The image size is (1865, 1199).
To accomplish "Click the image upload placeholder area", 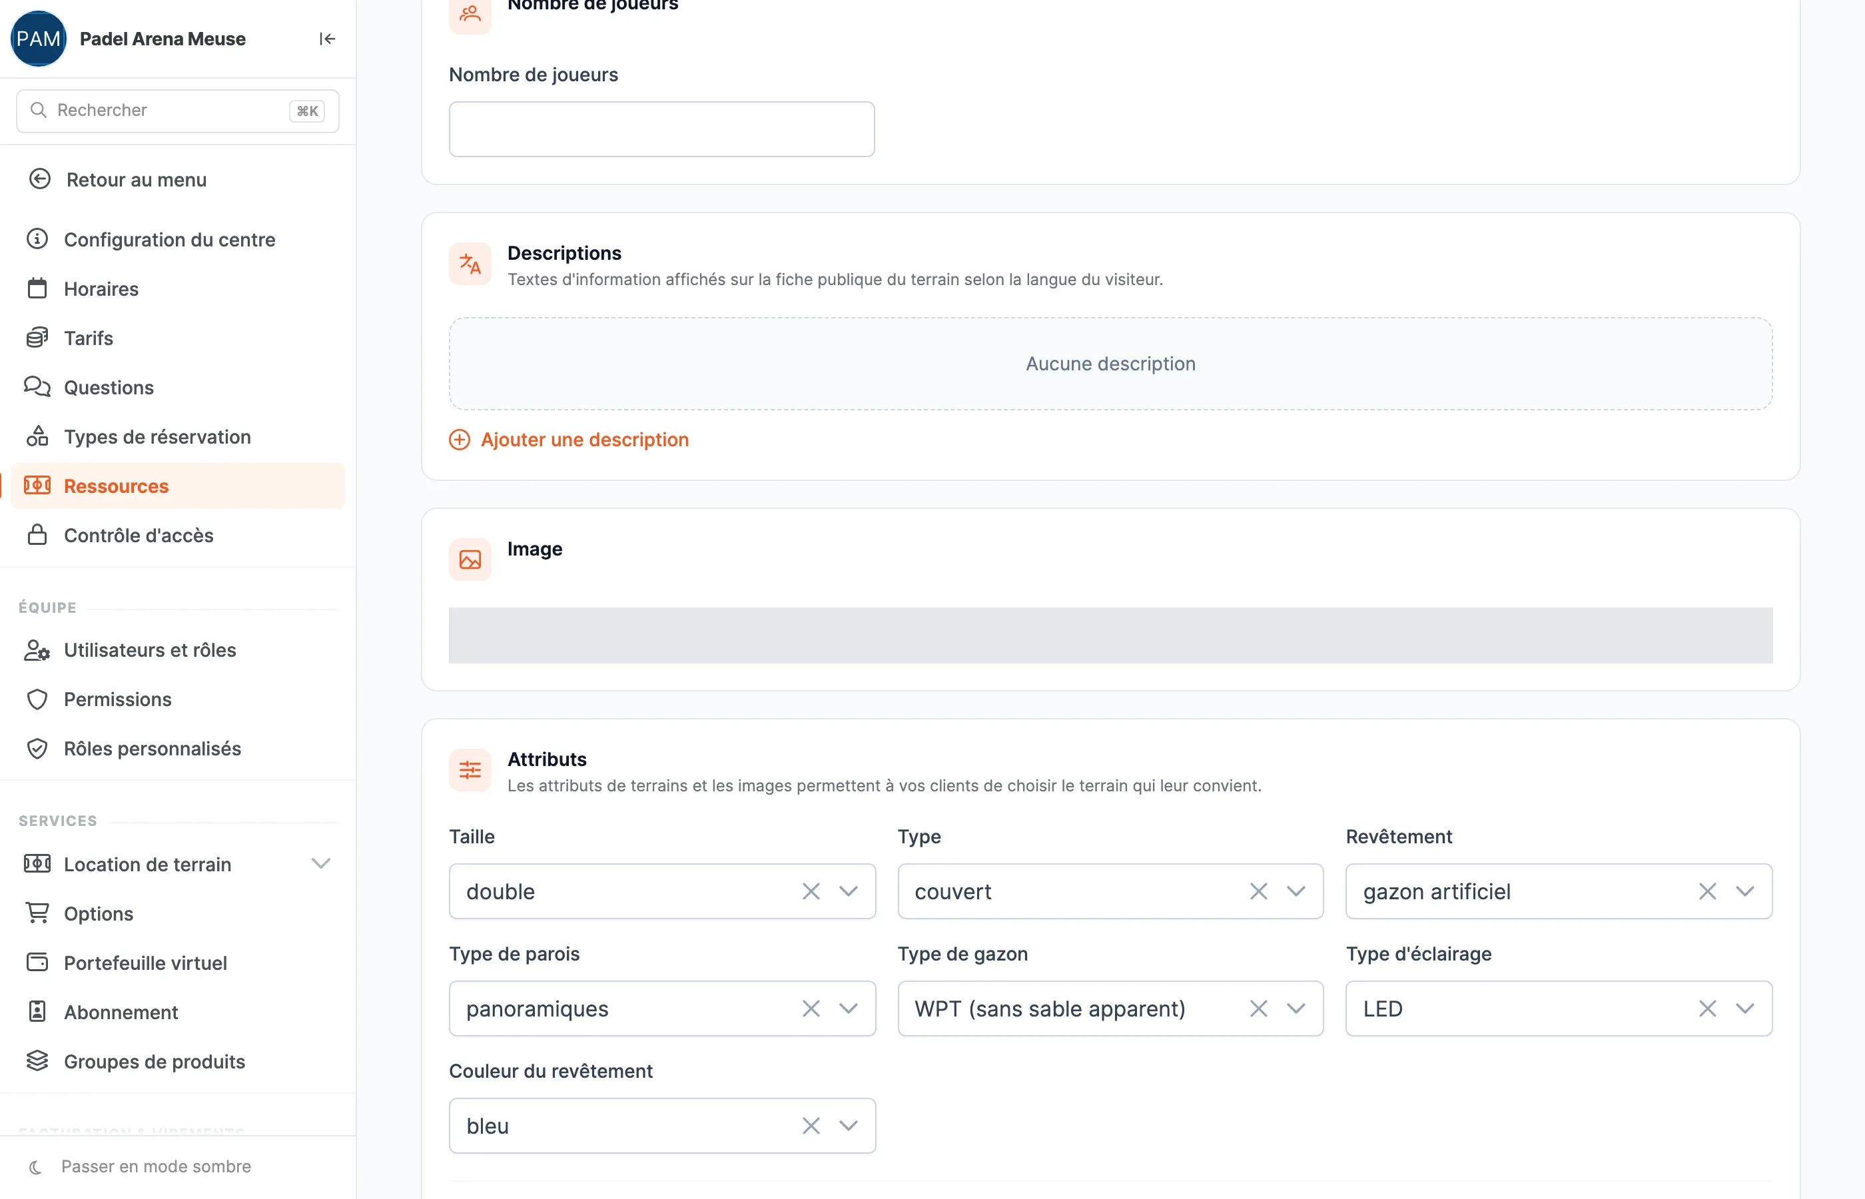I will click(x=1111, y=635).
